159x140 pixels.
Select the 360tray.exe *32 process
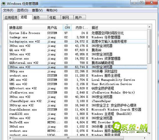pyautogui.click(x=78, y=105)
